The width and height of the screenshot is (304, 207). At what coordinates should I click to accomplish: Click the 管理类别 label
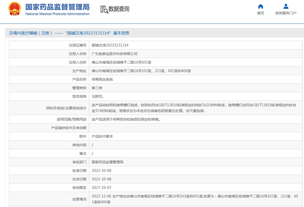[79, 88]
